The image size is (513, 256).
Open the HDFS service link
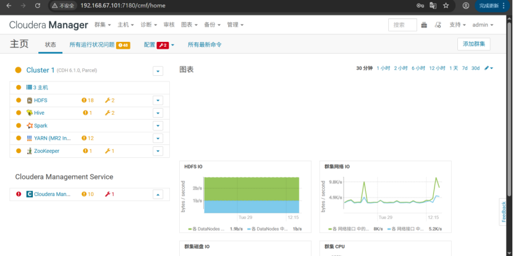41,101
